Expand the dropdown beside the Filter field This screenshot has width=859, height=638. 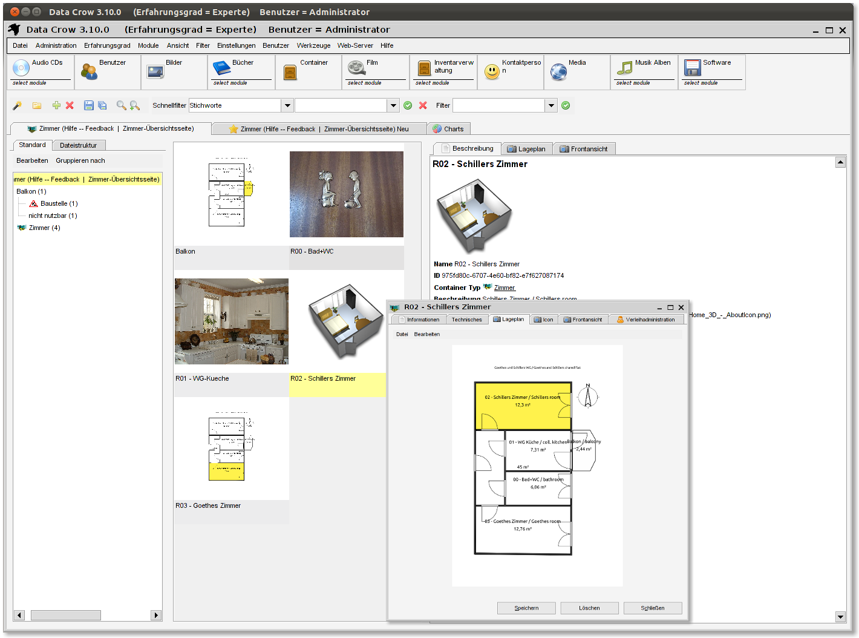point(550,105)
